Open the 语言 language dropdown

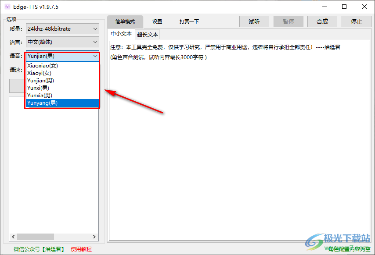pyautogui.click(x=62, y=42)
